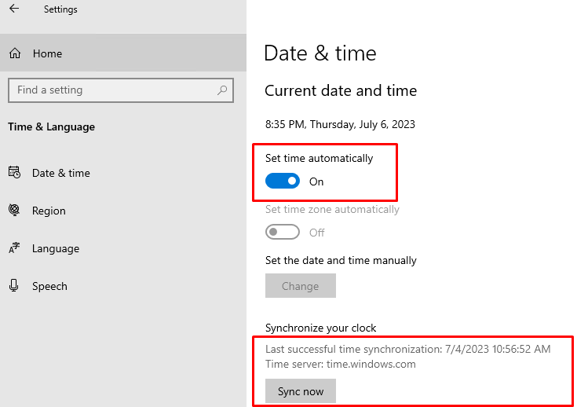The height and width of the screenshot is (407, 588).
Task: Open the Speech settings label
Action: pyautogui.click(x=49, y=286)
